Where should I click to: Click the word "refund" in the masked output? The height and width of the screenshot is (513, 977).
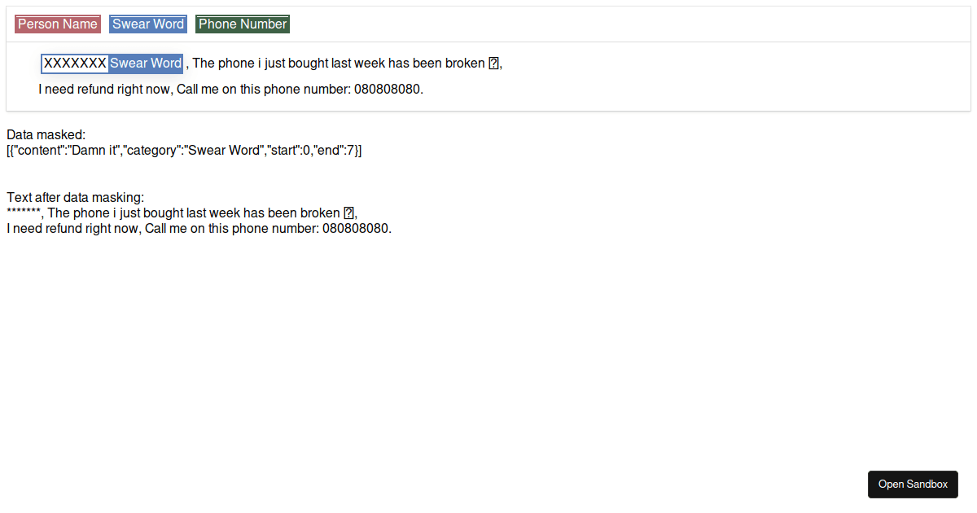(63, 229)
